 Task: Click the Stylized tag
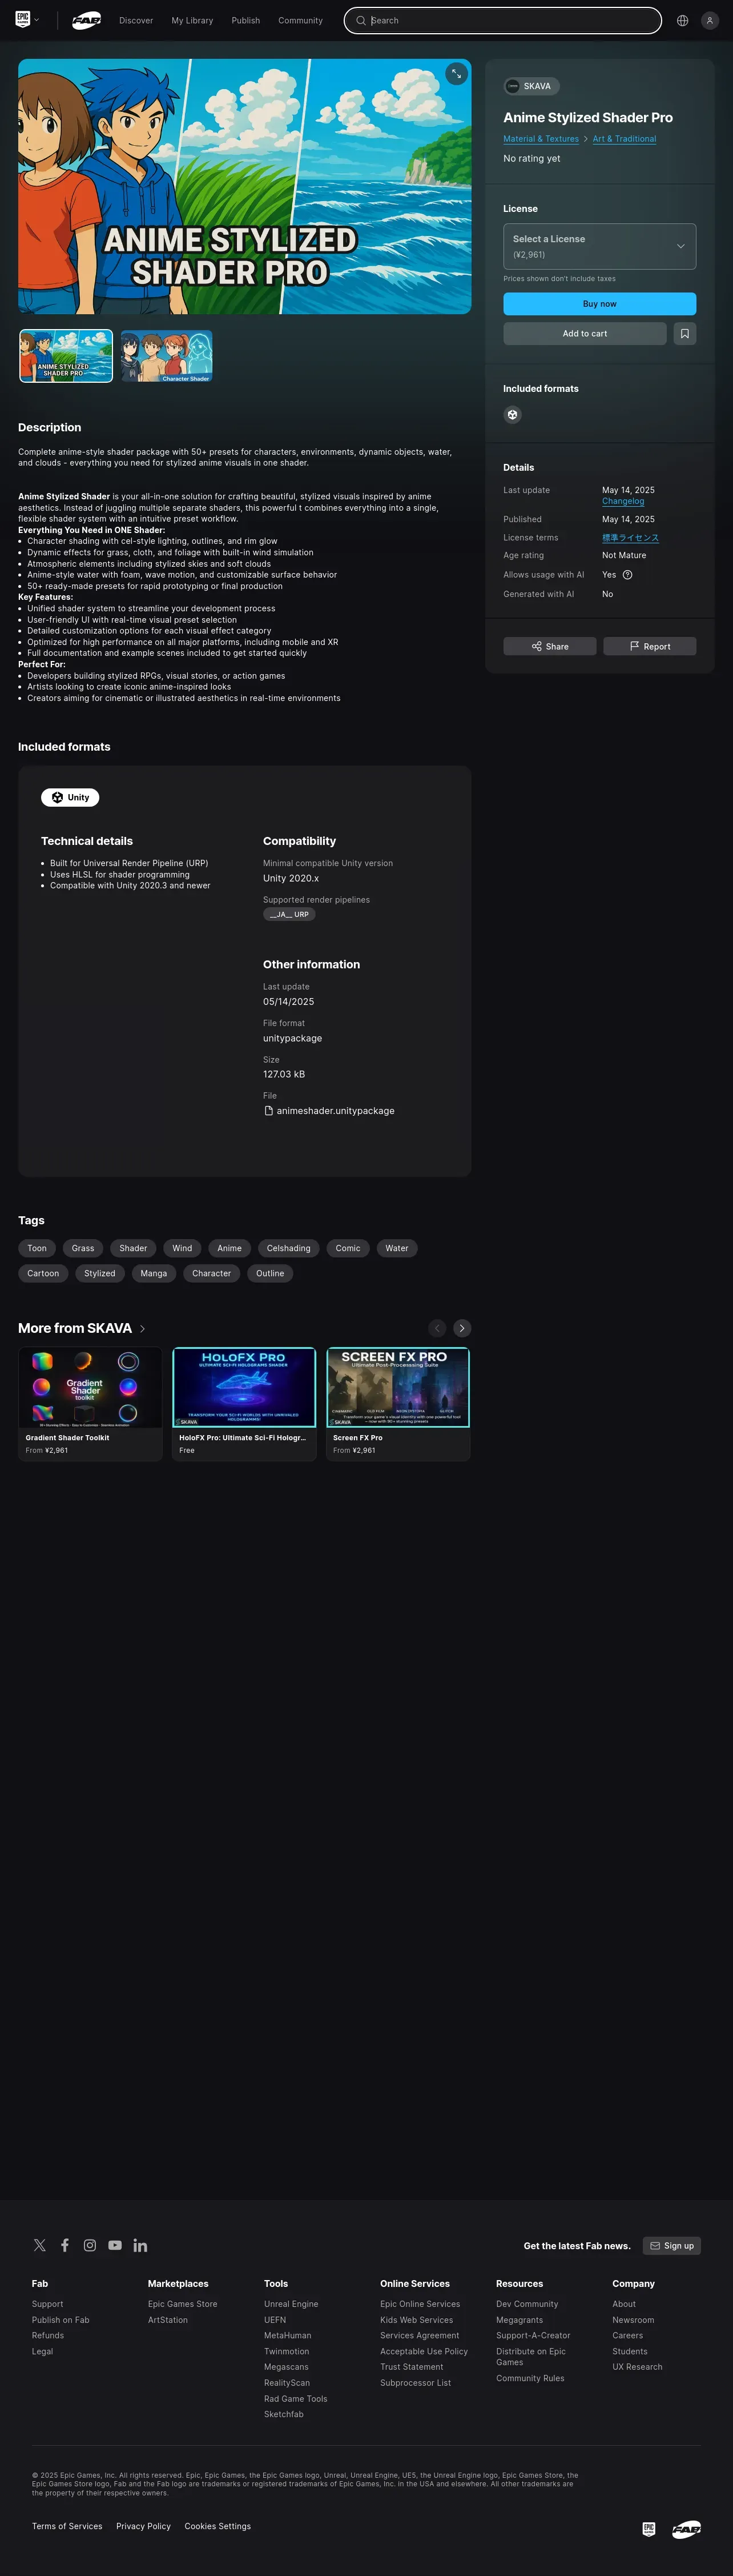point(100,1273)
